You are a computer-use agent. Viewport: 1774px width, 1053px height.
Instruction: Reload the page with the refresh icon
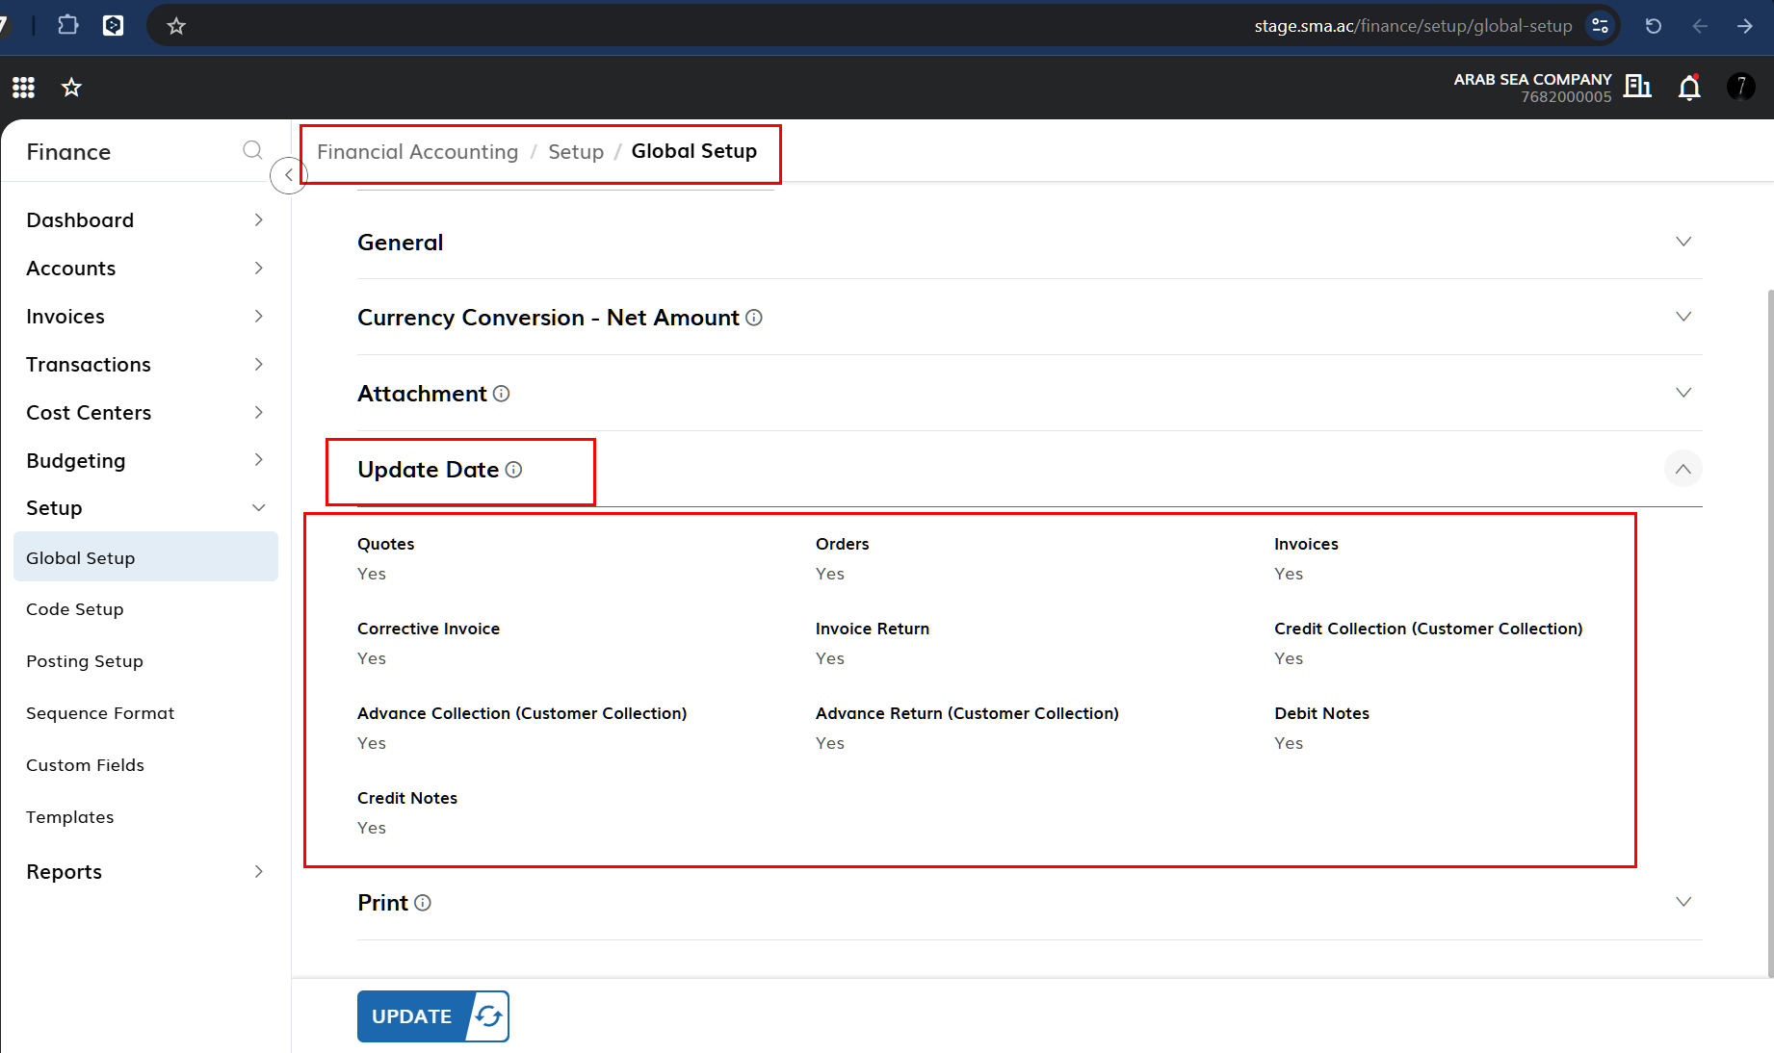pyautogui.click(x=1654, y=26)
